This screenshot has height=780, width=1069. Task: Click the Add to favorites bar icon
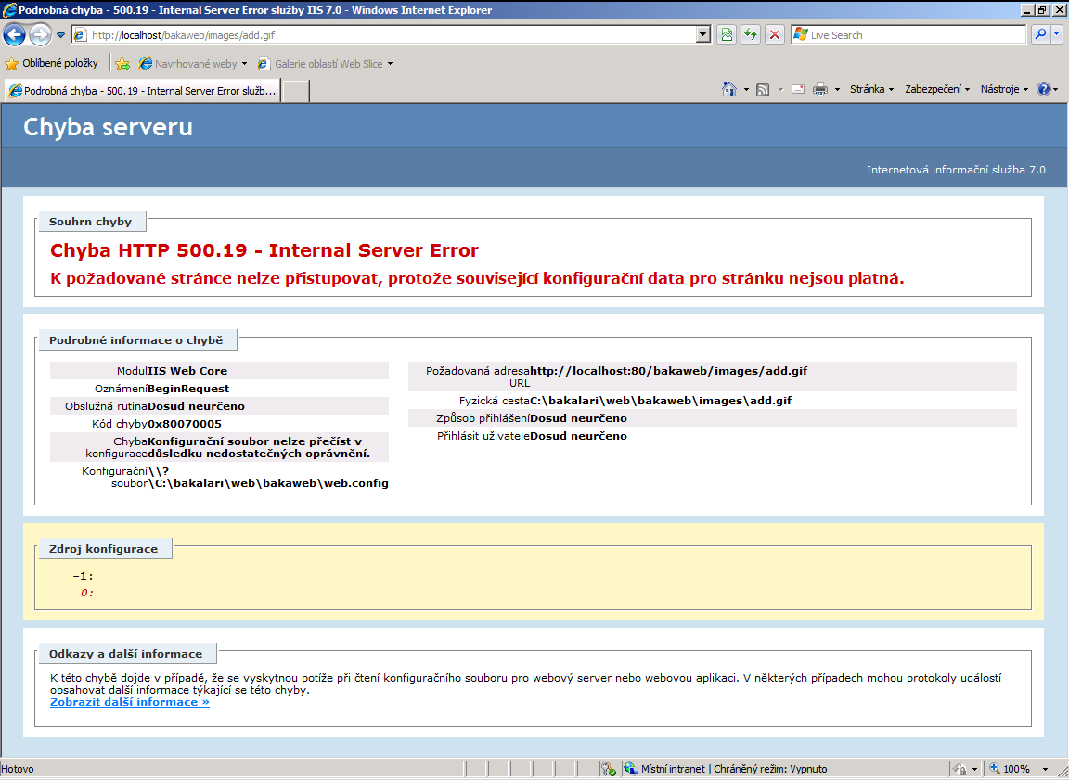point(122,64)
